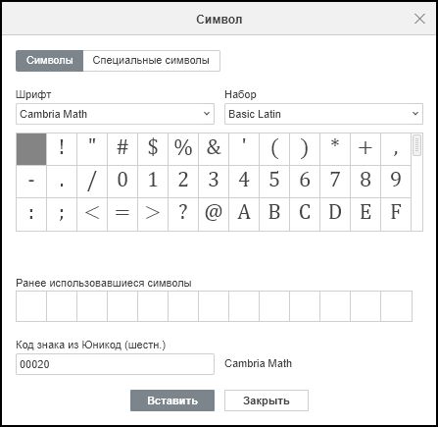Image resolution: width=438 pixels, height=427 pixels.
Task: Pick the less-than < symbol
Action: coord(92,214)
